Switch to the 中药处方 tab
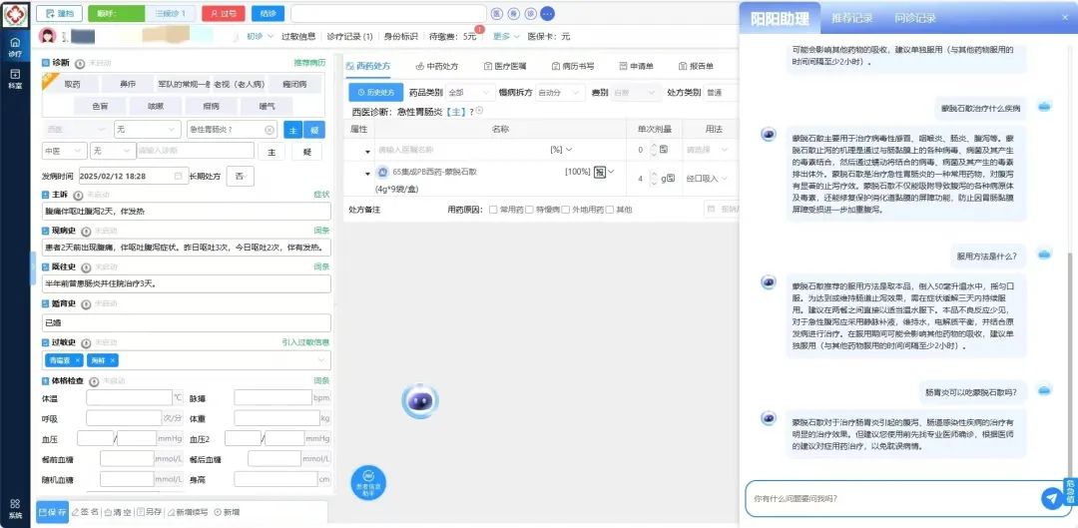 [437, 66]
